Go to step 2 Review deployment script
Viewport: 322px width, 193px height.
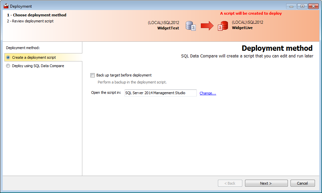point(30,21)
